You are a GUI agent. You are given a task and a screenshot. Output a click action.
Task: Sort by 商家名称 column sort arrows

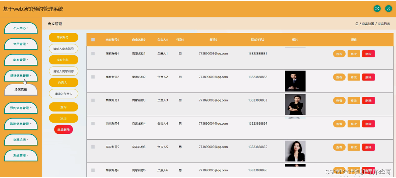144,40
